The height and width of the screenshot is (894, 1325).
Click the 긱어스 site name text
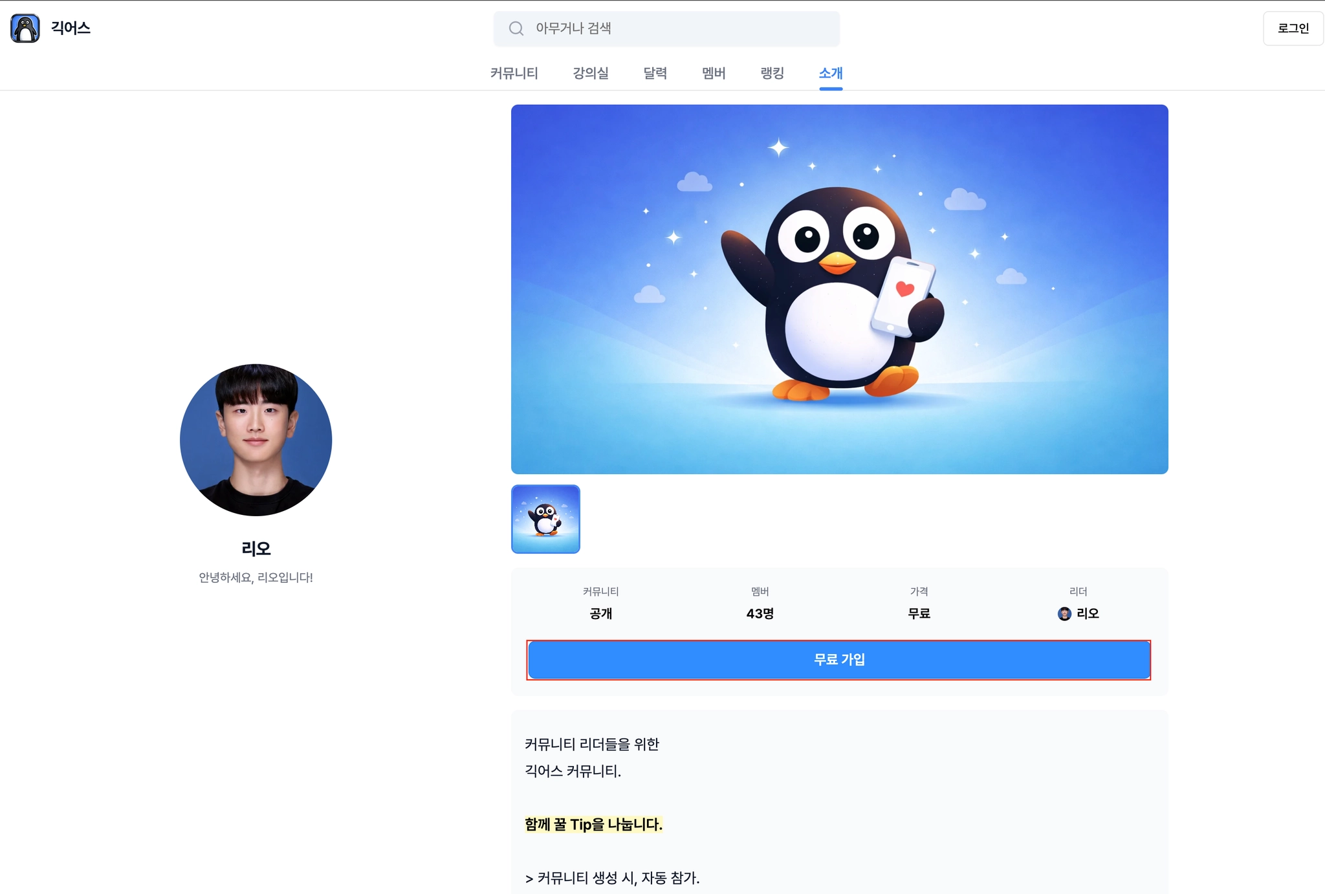pos(71,28)
